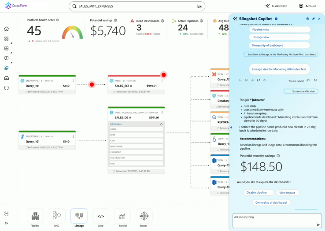Open options menu on FIVETRAN Query_101 card
This screenshot has height=231, width=325.
point(73,136)
